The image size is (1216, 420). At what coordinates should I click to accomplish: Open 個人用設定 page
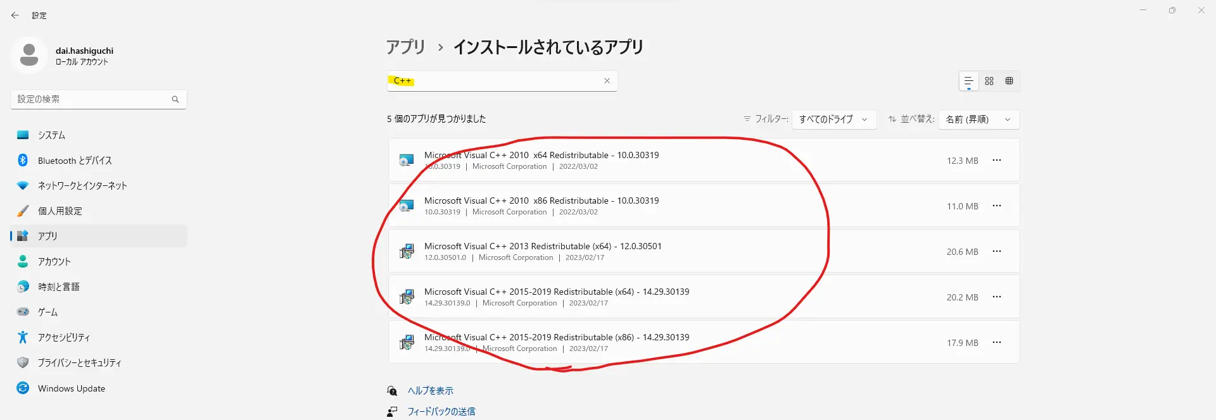point(99,211)
